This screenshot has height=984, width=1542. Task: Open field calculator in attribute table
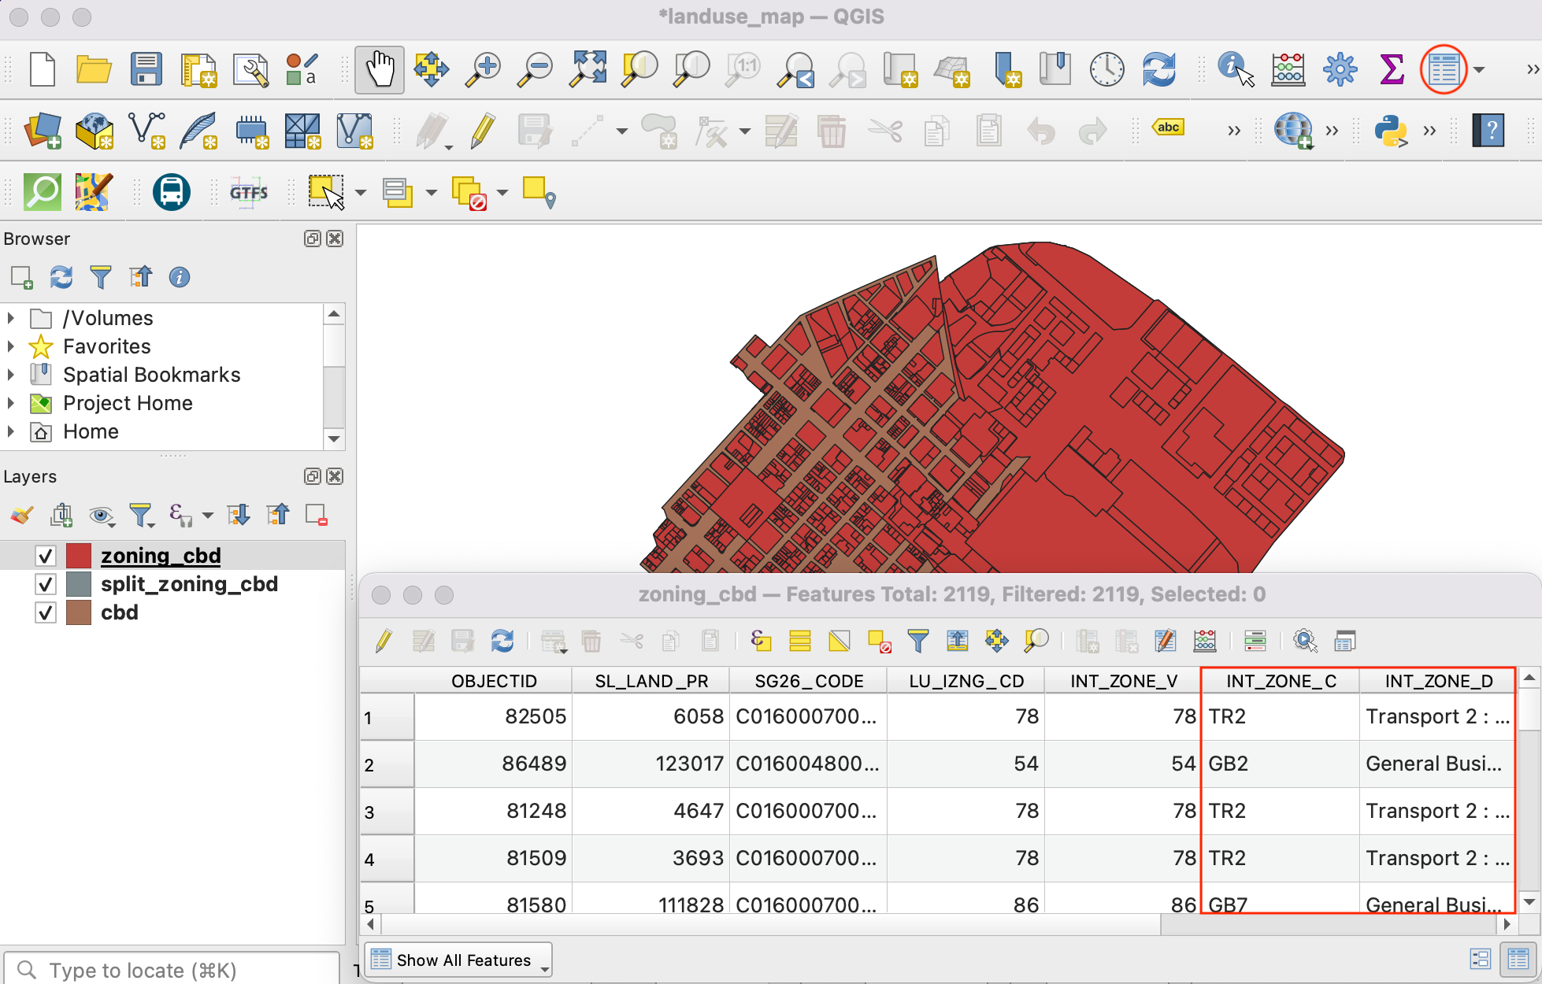click(1204, 642)
